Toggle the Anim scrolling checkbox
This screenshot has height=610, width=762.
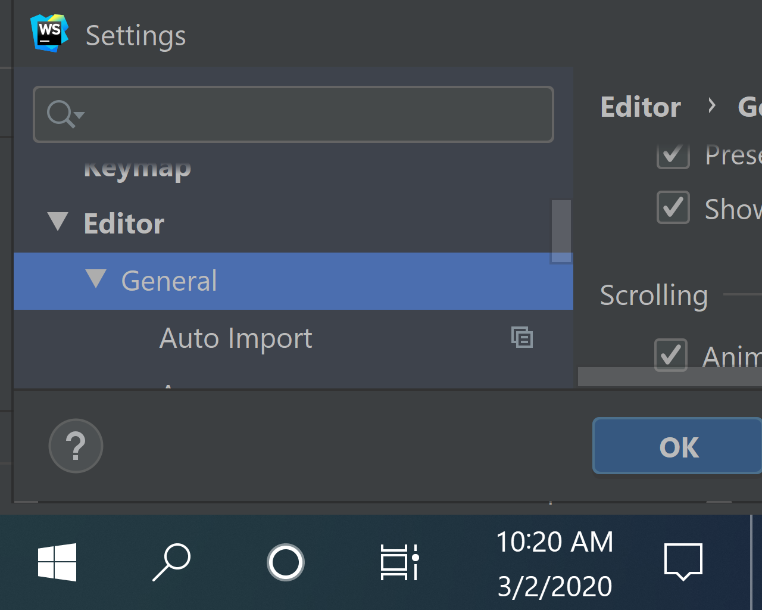tap(671, 355)
